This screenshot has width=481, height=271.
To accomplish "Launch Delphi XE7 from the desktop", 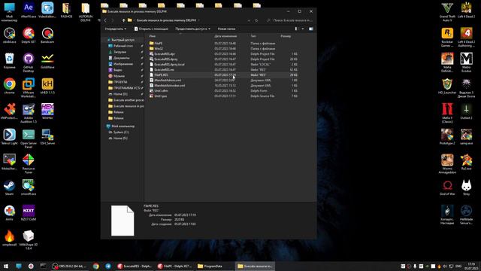I will click(29, 35).
